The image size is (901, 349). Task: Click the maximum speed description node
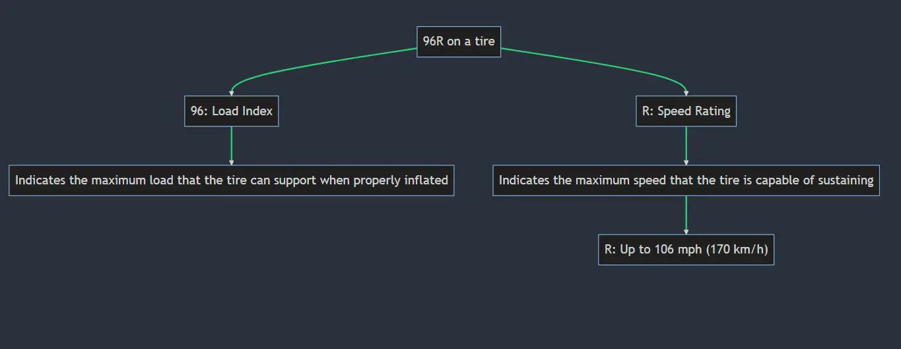[x=686, y=180]
